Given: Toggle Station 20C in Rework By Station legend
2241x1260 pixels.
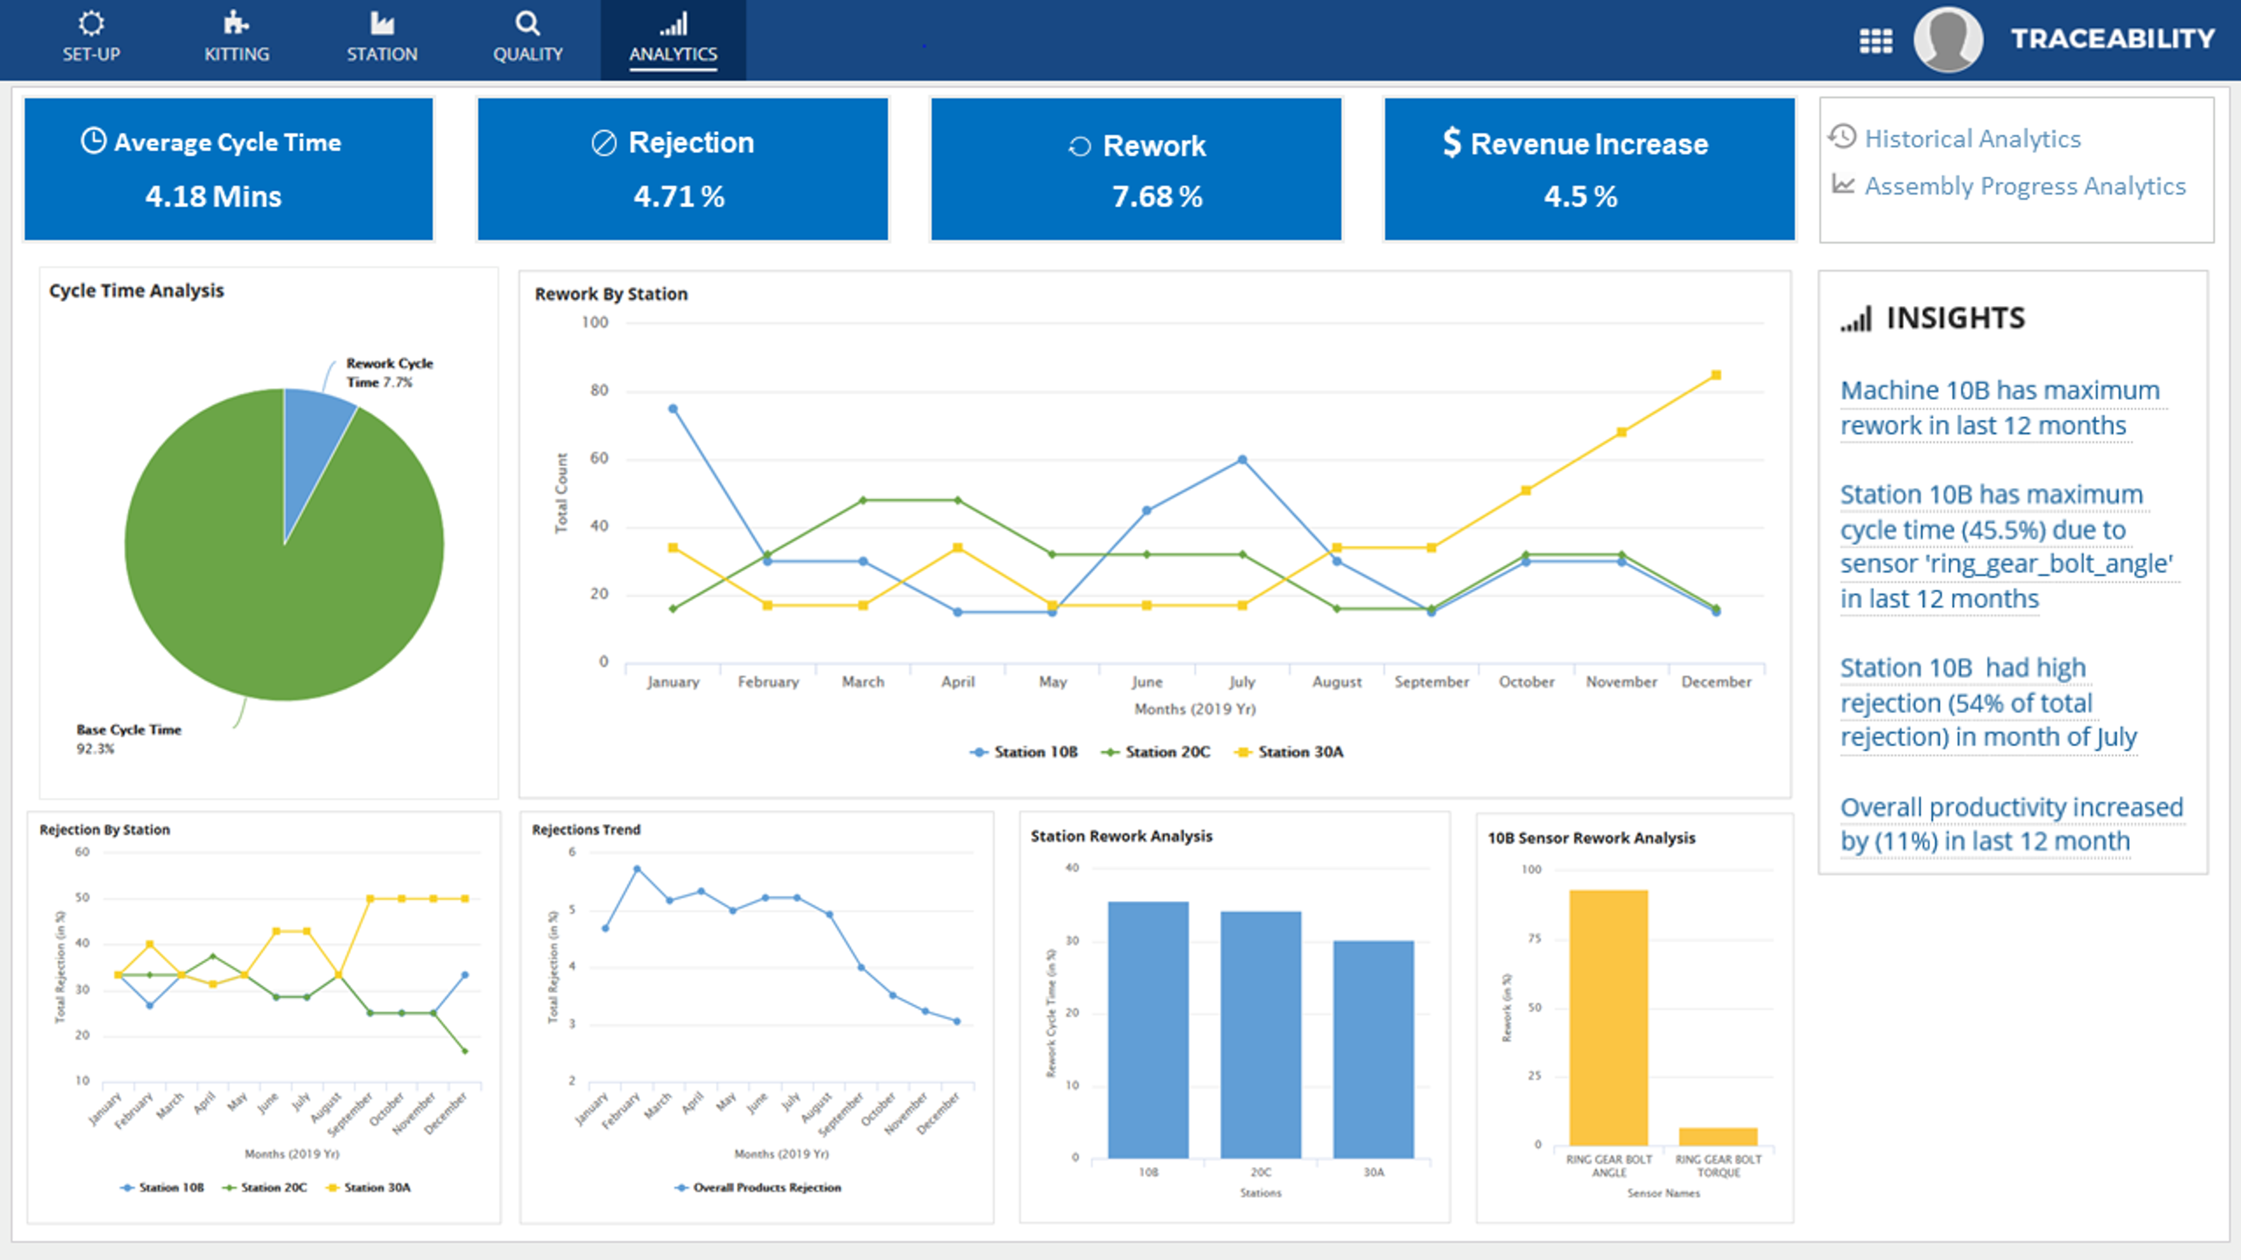Looking at the screenshot, I should 1156,752.
